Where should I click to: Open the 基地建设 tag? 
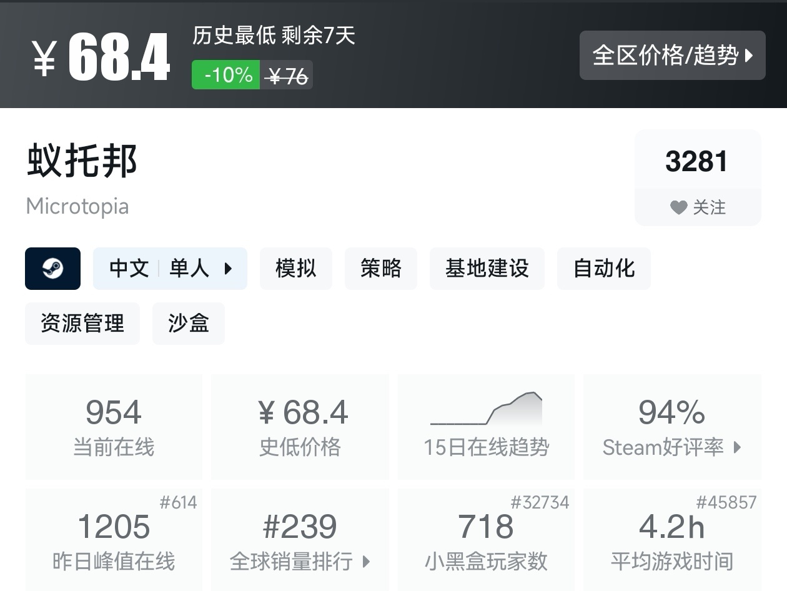click(x=487, y=269)
